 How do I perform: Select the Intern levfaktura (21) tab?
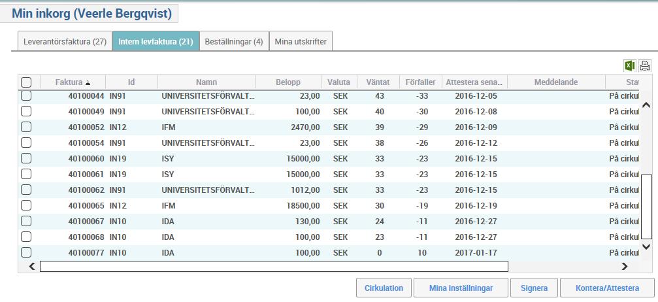pyautogui.click(x=156, y=42)
